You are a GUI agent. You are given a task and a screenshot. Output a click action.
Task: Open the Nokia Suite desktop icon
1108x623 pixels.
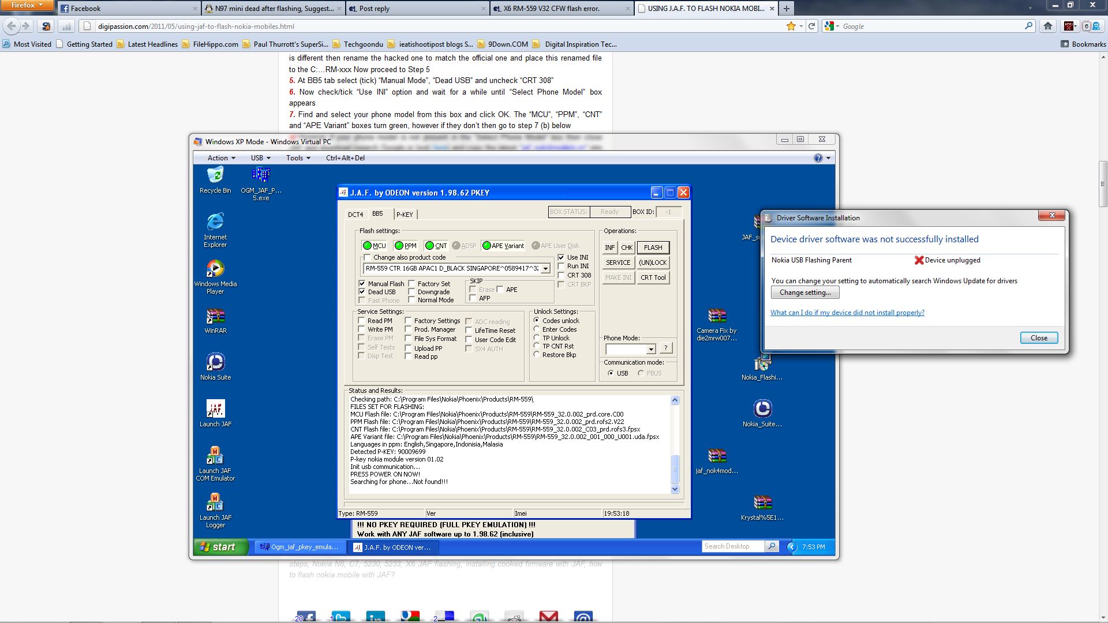[x=215, y=367]
